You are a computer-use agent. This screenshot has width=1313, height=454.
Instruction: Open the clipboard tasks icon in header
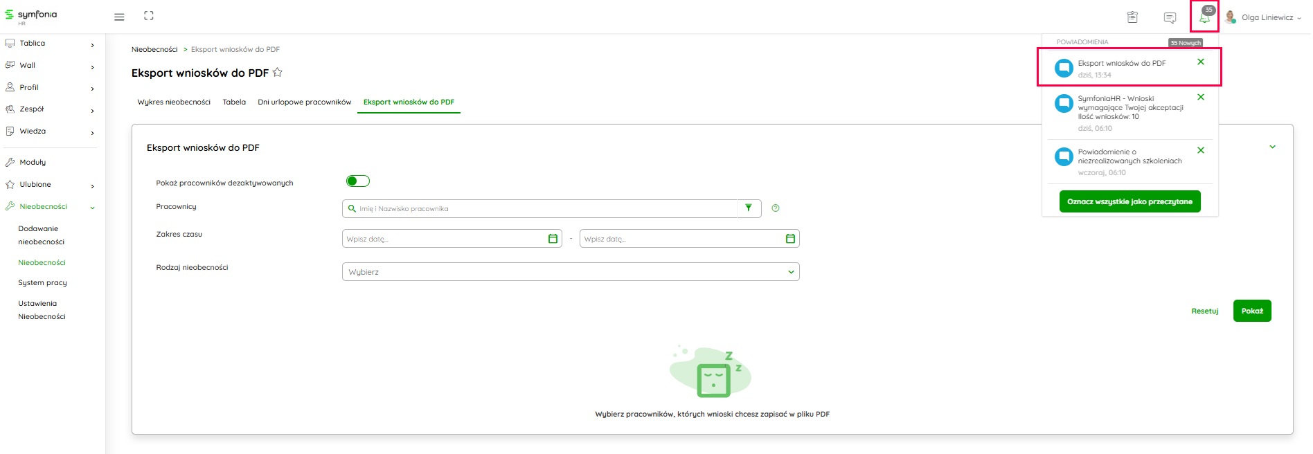[x=1132, y=17]
